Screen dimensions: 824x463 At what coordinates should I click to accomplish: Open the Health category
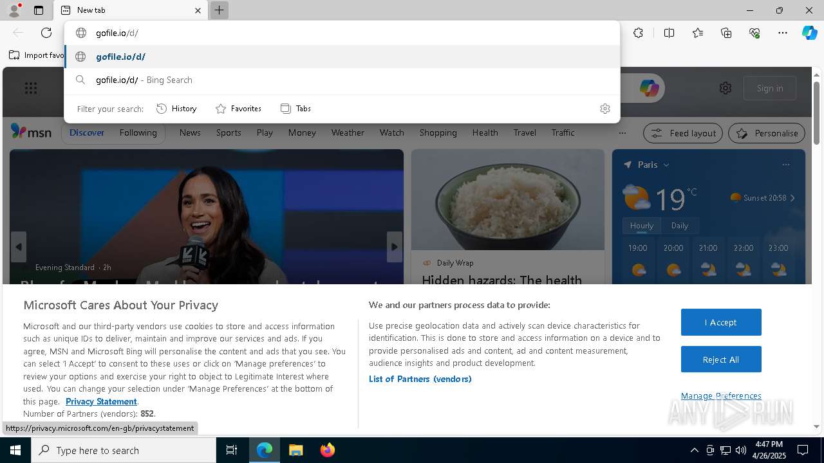click(x=485, y=132)
